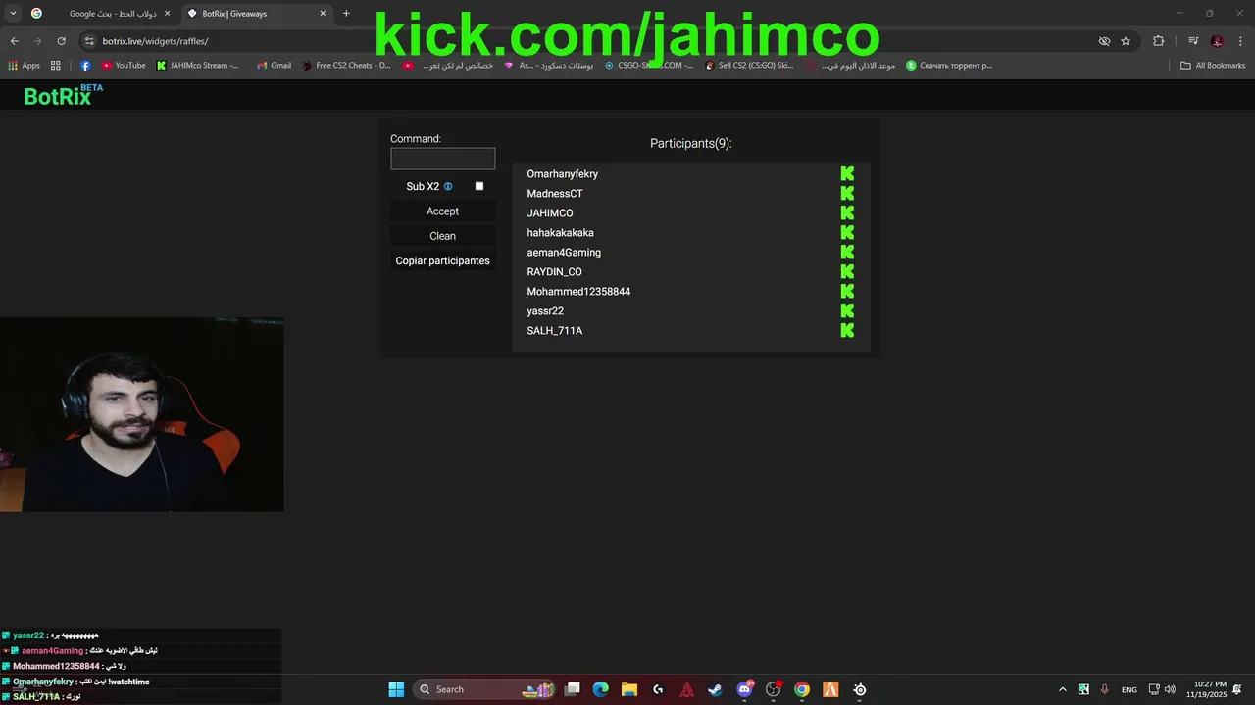
Task: Show hidden system tray icons chevron
Action: coord(1062,689)
